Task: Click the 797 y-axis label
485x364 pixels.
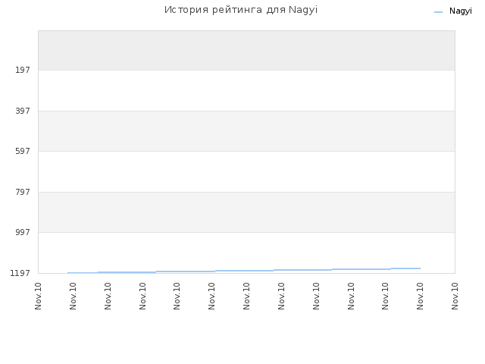Action: (x=23, y=192)
